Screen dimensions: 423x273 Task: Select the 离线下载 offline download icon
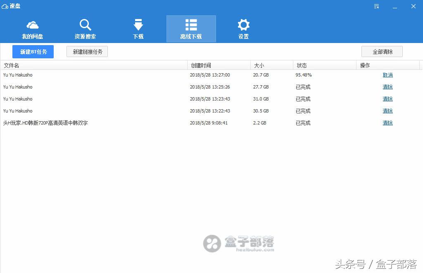tap(191, 24)
